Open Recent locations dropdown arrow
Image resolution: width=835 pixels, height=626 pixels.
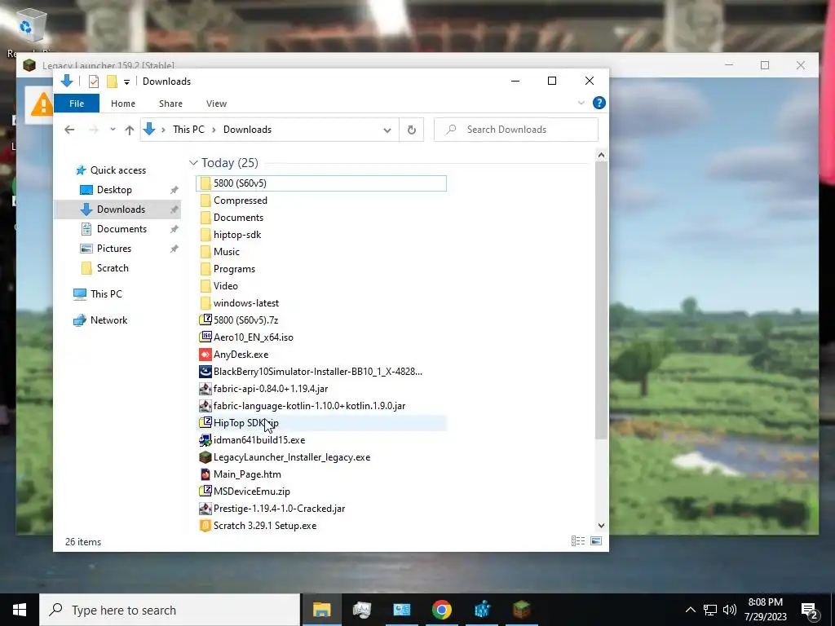tap(113, 130)
